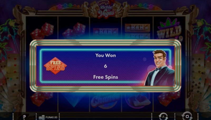Click the FUN40.00 balance display
This screenshot has width=211, height=120.
click(51, 117)
